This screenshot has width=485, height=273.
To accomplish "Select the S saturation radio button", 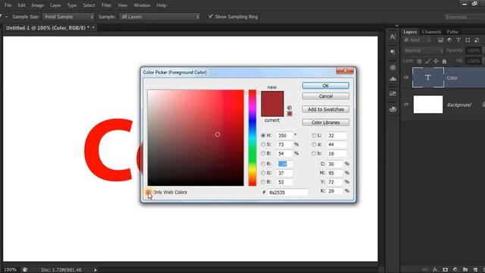I will 263,144.
